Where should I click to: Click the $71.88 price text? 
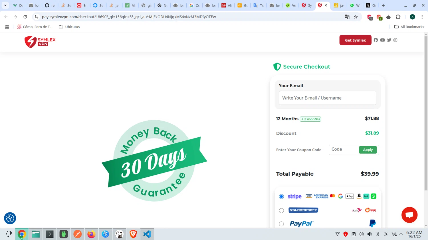372,119
